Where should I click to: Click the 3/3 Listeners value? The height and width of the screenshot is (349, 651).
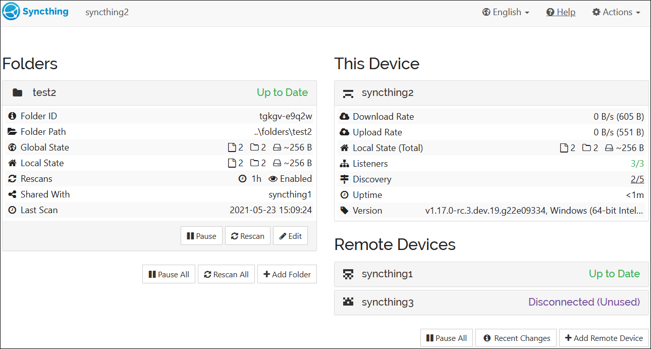pos(637,164)
